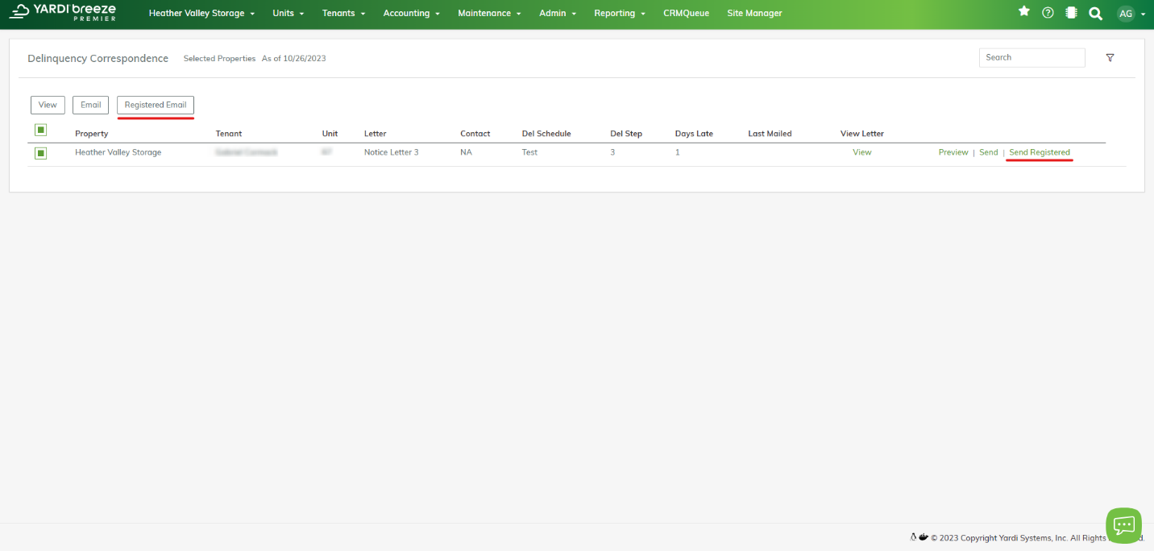The width and height of the screenshot is (1154, 551).
Task: Open the chat support bubble
Action: 1123,525
